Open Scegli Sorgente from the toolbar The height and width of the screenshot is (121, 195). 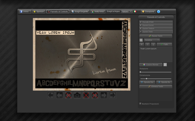(80, 12)
